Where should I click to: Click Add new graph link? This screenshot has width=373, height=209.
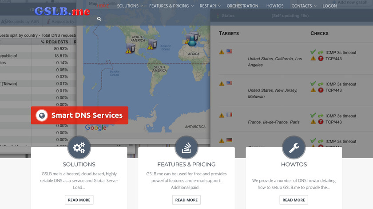point(350,2)
